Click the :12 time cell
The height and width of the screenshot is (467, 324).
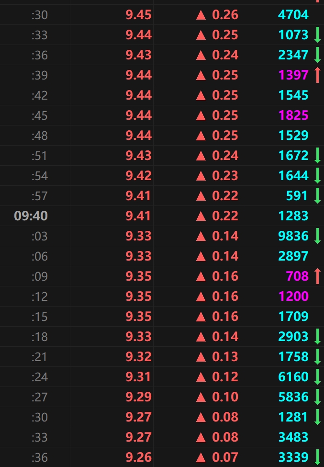(40, 296)
